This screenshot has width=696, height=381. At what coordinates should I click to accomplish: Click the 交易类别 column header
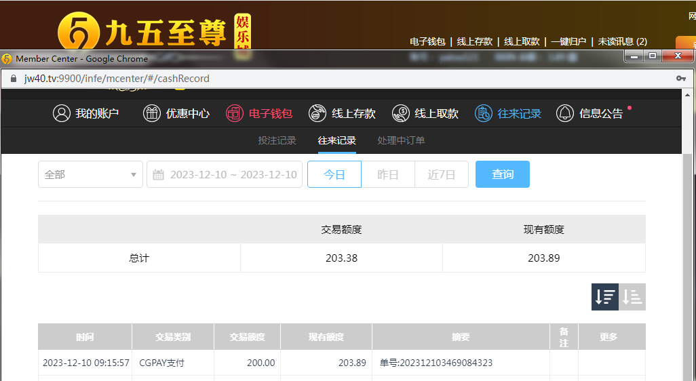pyautogui.click(x=173, y=337)
